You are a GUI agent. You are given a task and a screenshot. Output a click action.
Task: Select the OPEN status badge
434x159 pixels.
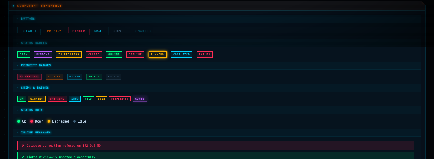click(x=24, y=55)
